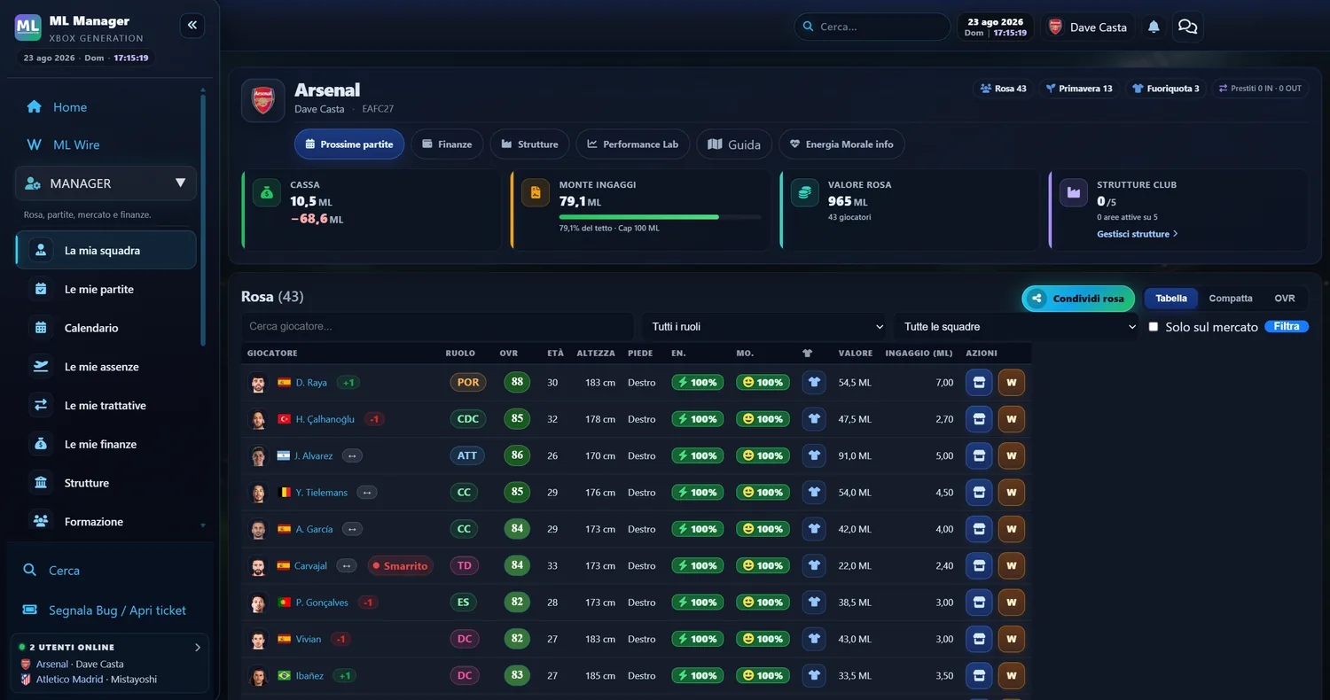
Task: Open the Tutte le squadre dropdown
Action: 1016,327
